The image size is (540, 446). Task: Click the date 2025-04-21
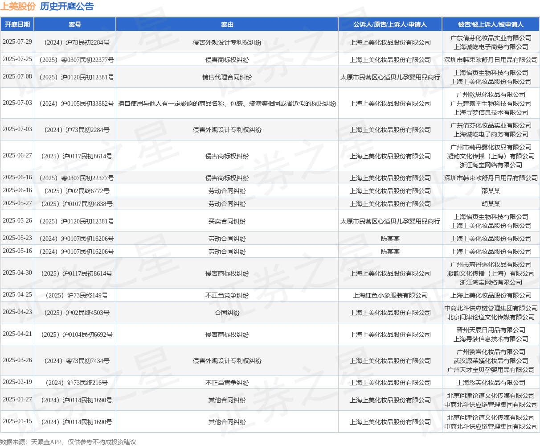click(x=17, y=334)
